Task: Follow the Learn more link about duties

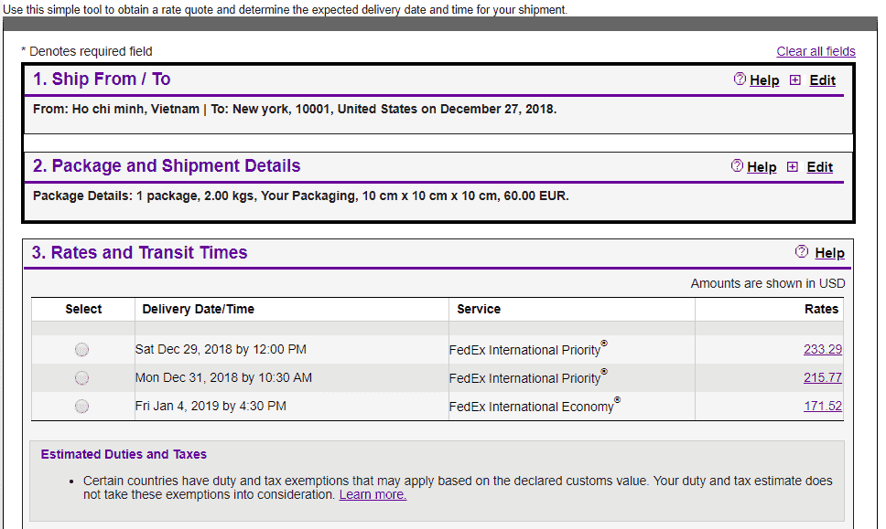Action: 373,494
